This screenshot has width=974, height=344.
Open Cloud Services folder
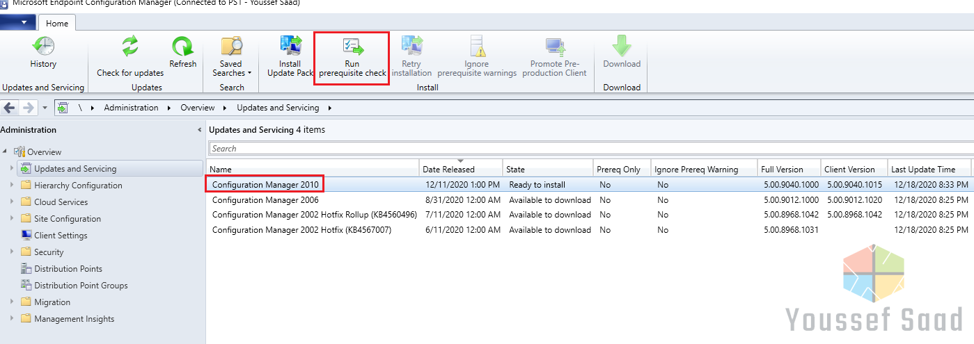[61, 202]
